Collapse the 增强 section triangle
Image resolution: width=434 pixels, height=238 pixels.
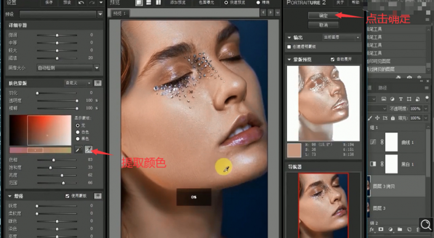coord(10,196)
